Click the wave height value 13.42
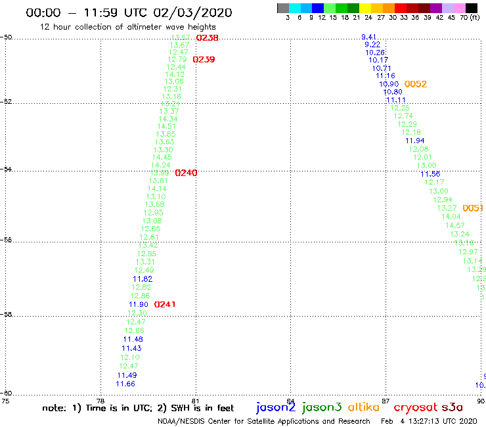This screenshot has height=427, width=486. (148, 245)
